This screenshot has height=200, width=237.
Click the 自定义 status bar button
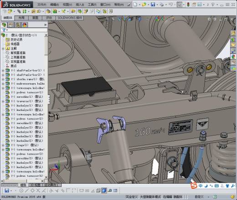point(199,197)
